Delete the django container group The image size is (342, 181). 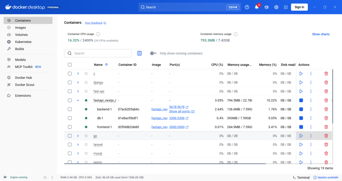pyautogui.click(x=326, y=83)
